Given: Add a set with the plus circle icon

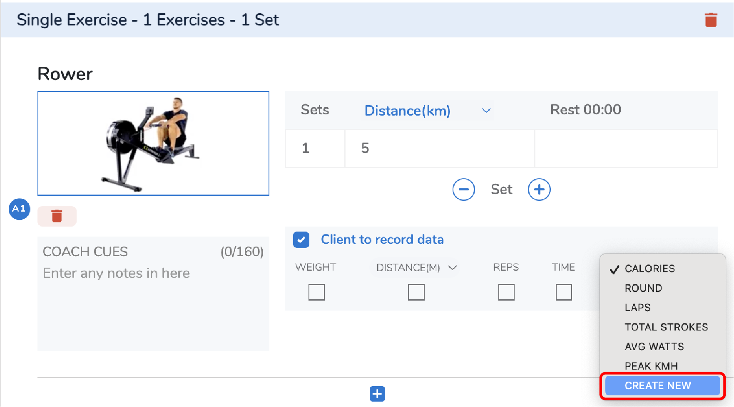Looking at the screenshot, I should [x=539, y=190].
